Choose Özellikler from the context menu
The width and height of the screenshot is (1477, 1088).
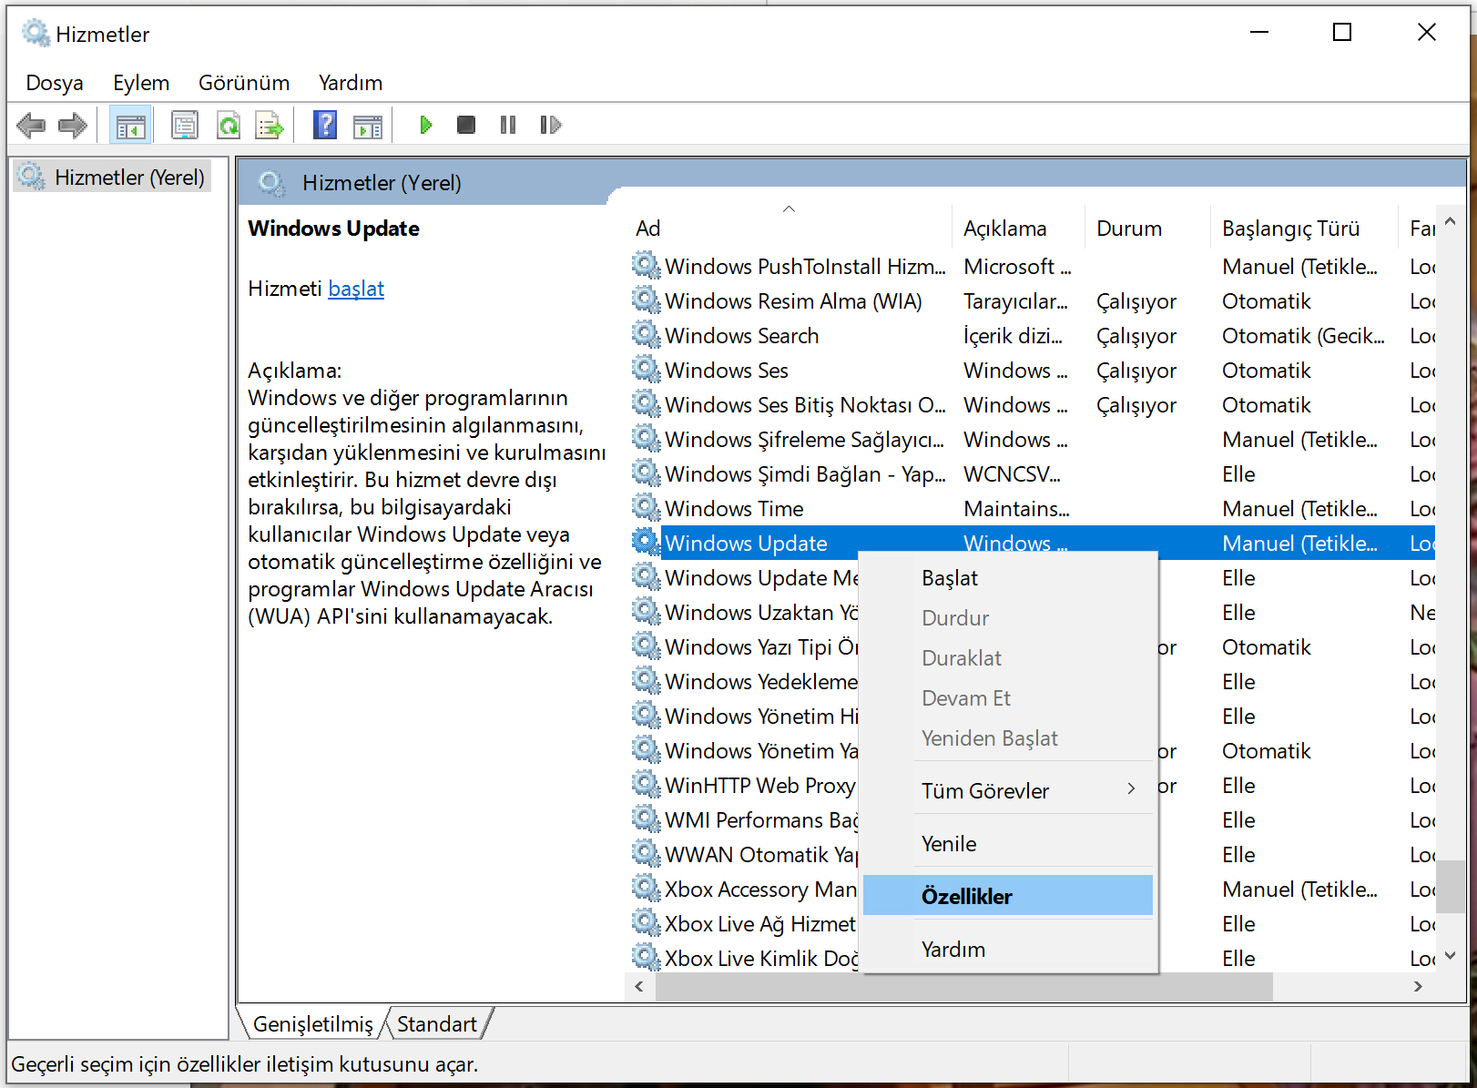[966, 896]
